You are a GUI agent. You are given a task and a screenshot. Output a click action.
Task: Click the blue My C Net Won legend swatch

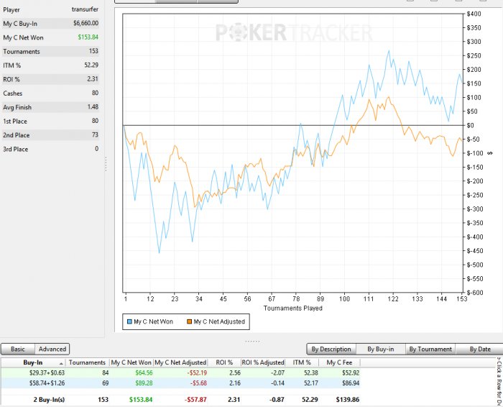click(129, 321)
